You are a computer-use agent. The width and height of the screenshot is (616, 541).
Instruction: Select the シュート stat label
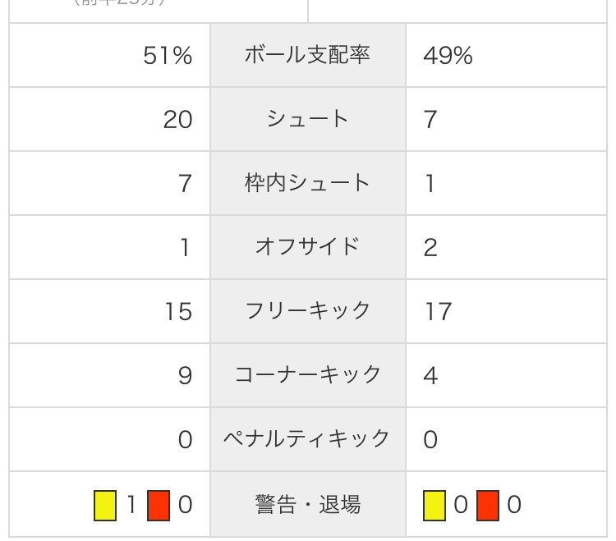click(307, 119)
